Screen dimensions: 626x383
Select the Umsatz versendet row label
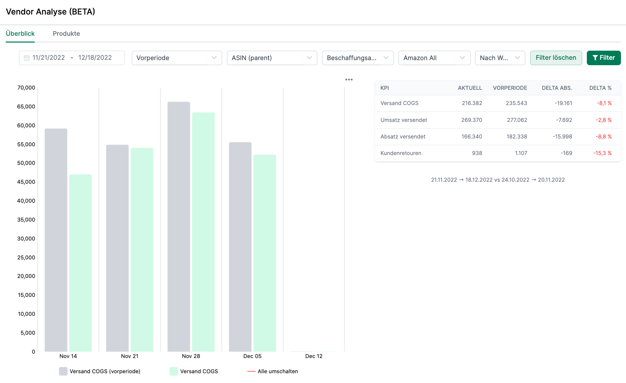(x=404, y=120)
